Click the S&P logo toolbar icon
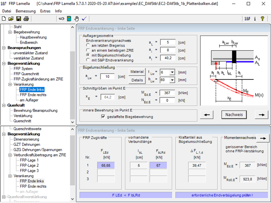 click(247, 18)
